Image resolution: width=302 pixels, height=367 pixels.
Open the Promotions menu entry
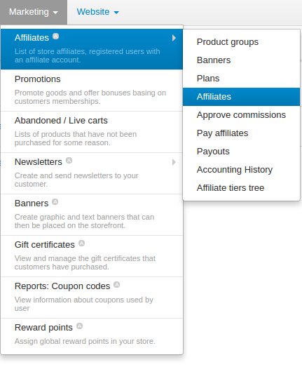[x=92, y=91]
